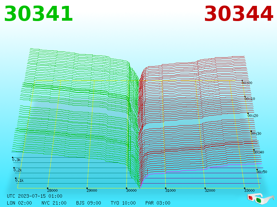Viewport: 277px width, 207px height.
Task: Click the 00:30 time axis marker
Action: [x=256, y=134]
